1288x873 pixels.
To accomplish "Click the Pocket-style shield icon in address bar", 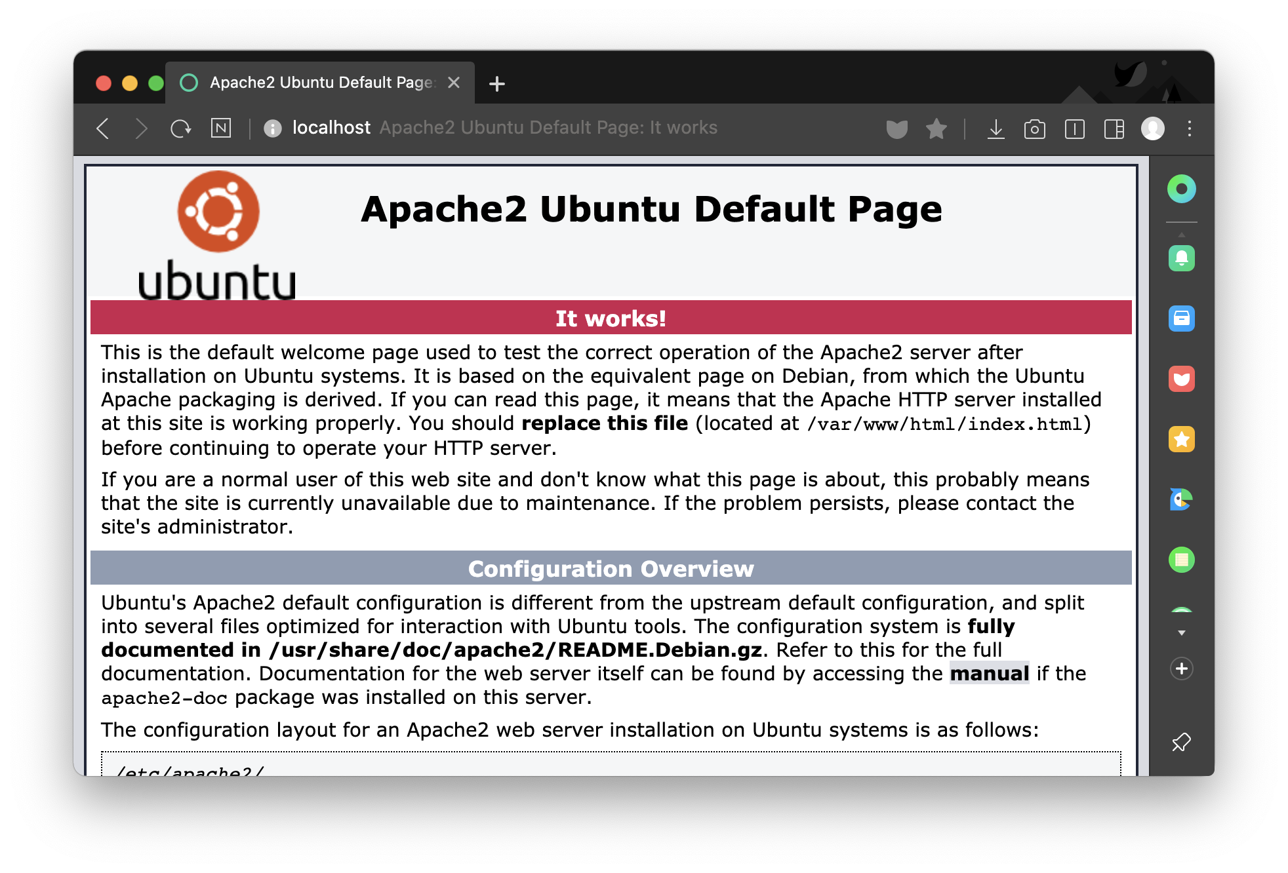I will (896, 128).
